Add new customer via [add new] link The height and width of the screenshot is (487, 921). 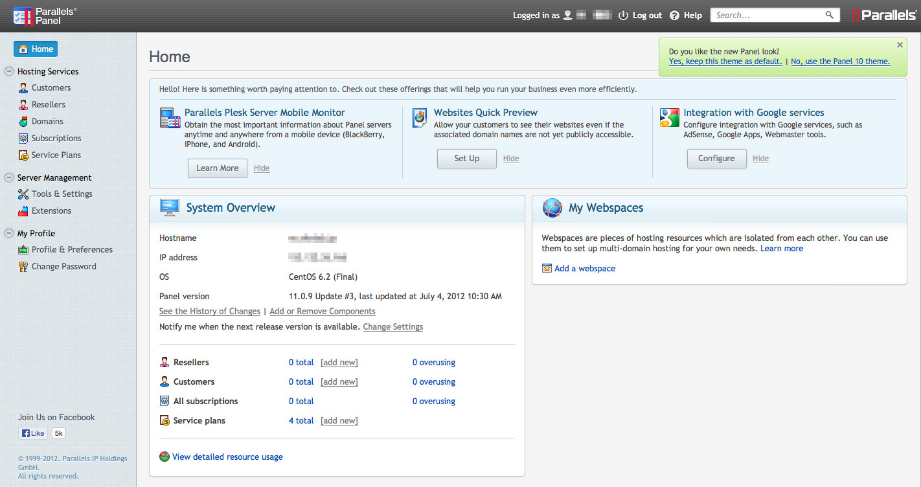point(339,382)
